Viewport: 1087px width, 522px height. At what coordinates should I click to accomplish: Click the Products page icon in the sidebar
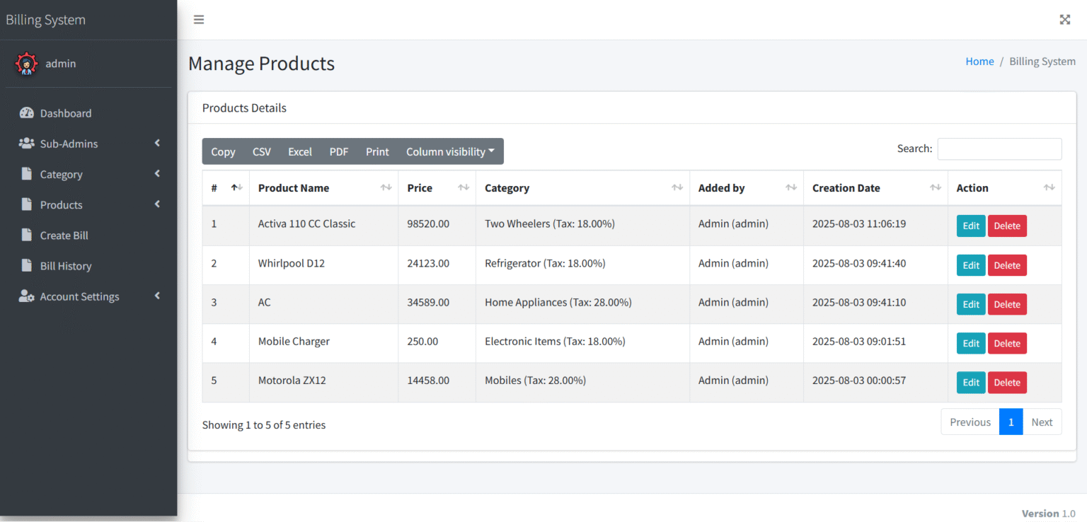(x=26, y=204)
